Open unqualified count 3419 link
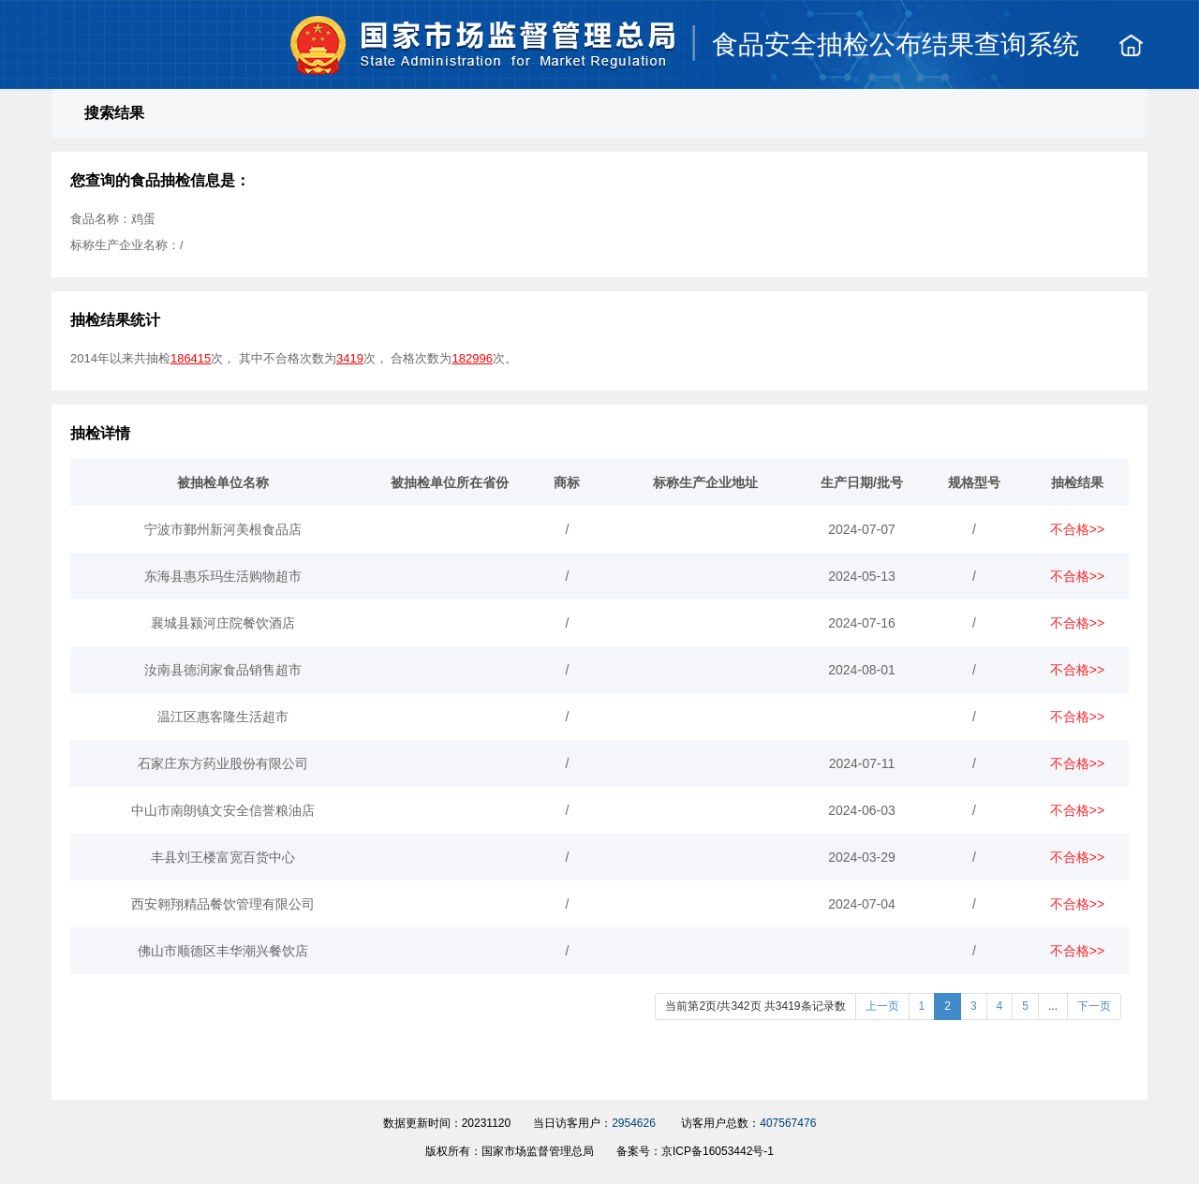Viewport: 1199px width, 1184px height. [x=349, y=359]
